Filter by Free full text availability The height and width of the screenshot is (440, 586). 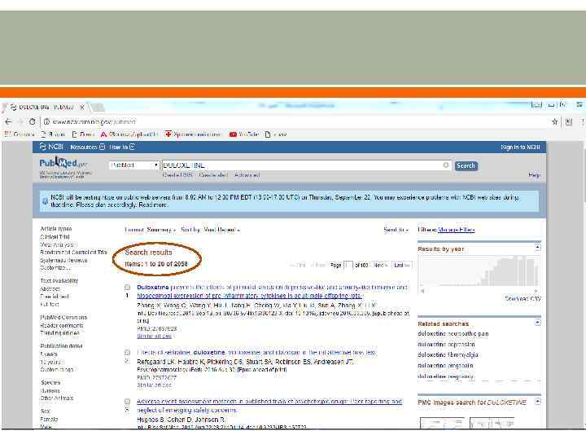click(55, 297)
